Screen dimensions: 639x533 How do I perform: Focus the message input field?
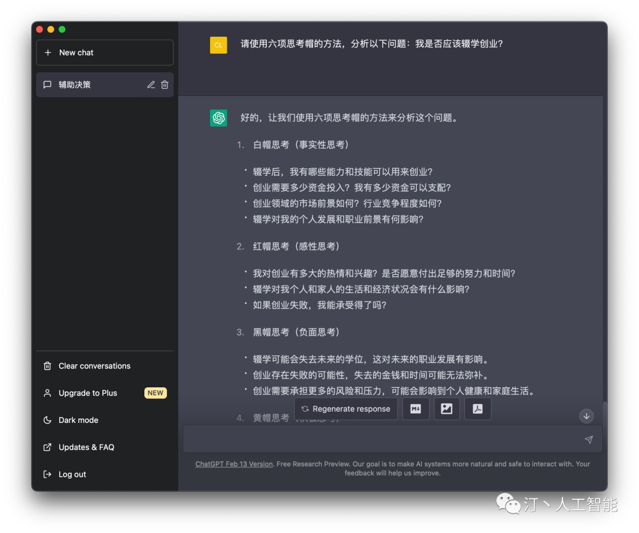(x=392, y=439)
